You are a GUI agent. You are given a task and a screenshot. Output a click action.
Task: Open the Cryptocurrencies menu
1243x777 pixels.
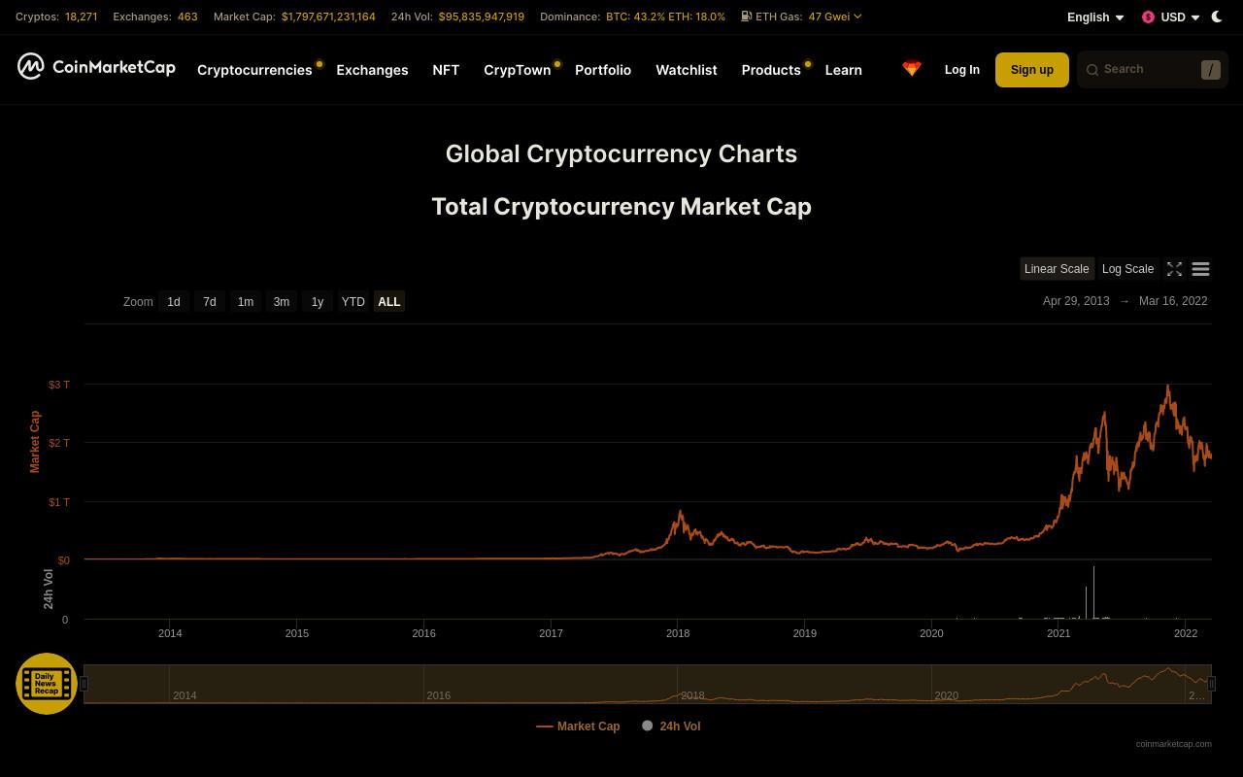pyautogui.click(x=254, y=70)
